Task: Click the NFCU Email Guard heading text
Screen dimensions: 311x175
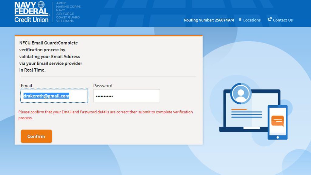Action: click(51, 56)
